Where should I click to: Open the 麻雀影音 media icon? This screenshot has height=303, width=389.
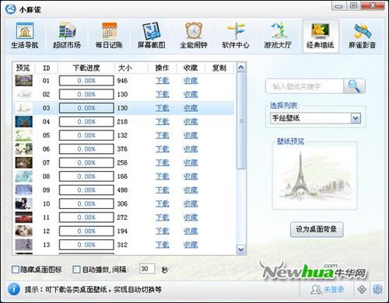tap(363, 36)
